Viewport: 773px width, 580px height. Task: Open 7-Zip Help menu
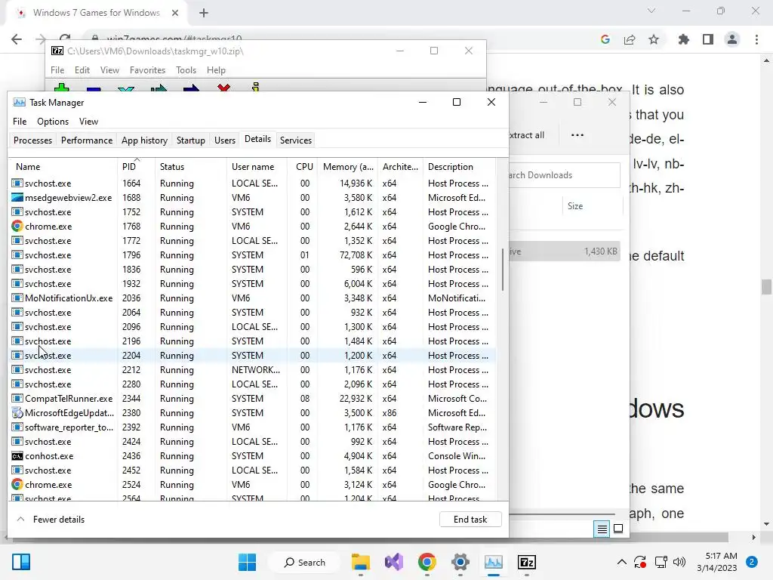[216, 70]
